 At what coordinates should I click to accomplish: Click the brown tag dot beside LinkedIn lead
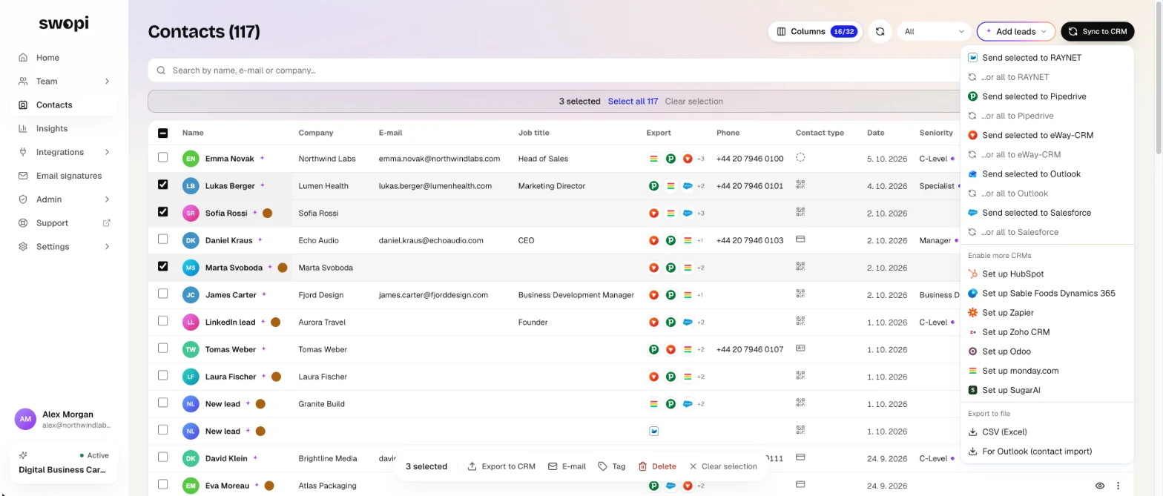[275, 322]
